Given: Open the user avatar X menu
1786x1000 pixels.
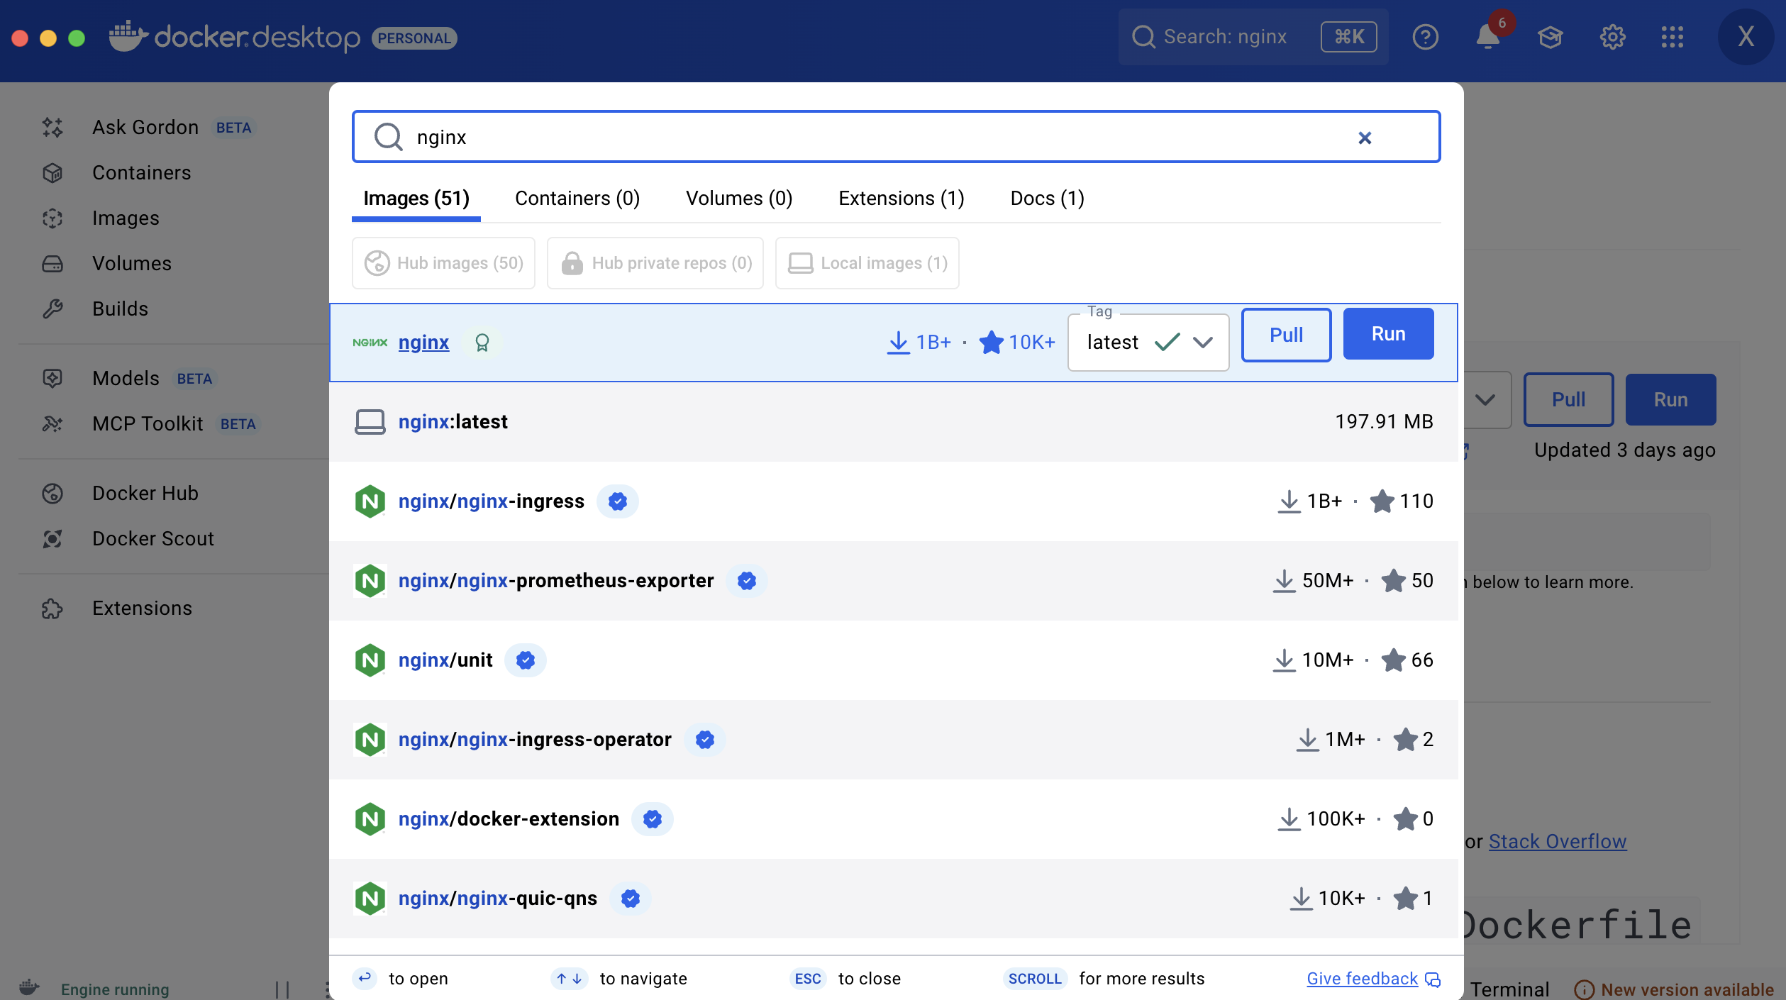Looking at the screenshot, I should coord(1746,37).
